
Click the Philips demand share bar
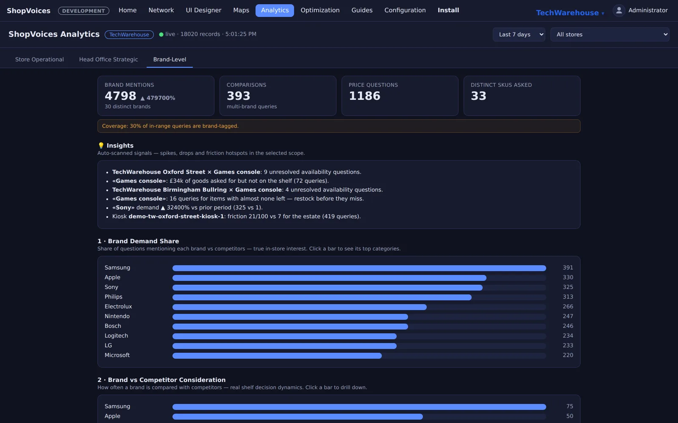[322, 297]
